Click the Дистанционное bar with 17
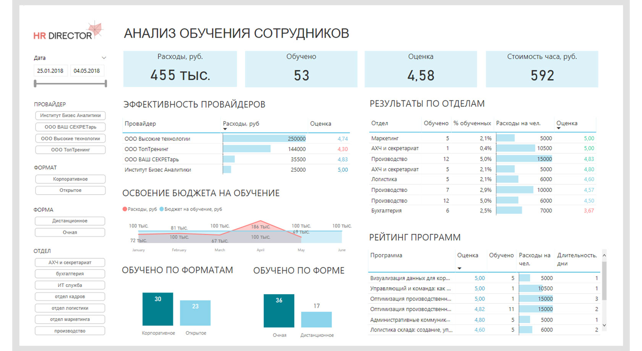Screen dimensions: 642x351 tap(316, 319)
